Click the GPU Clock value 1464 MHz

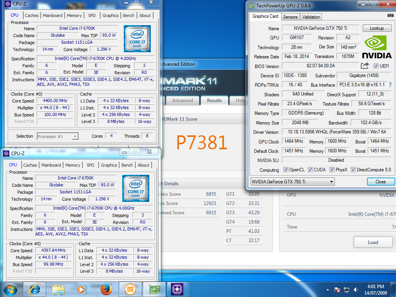[294, 141]
